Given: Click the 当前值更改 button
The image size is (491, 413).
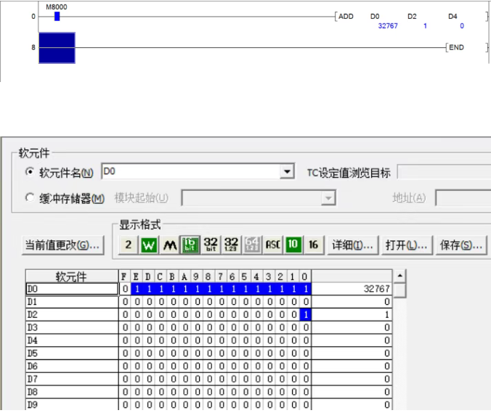Looking at the screenshot, I should pos(63,245).
